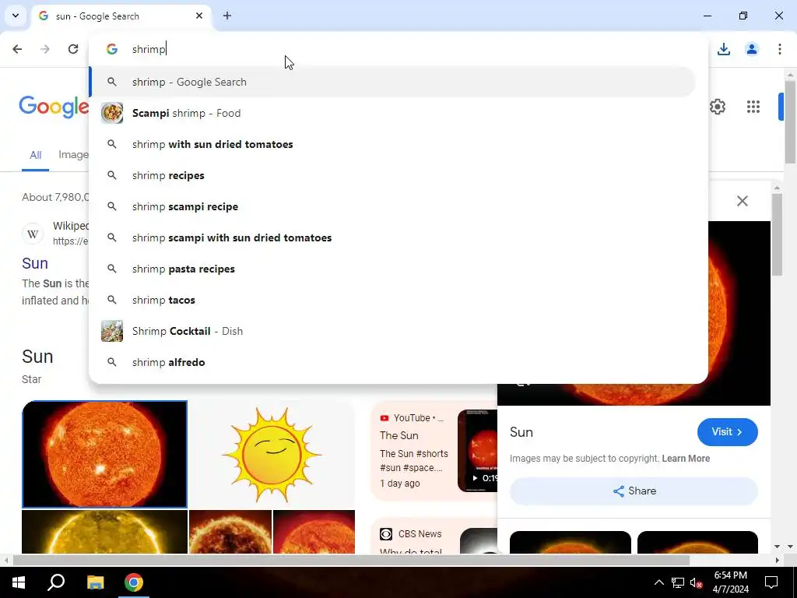The image size is (797, 598).
Task: Open Windows taskbar search
Action: [x=56, y=582]
